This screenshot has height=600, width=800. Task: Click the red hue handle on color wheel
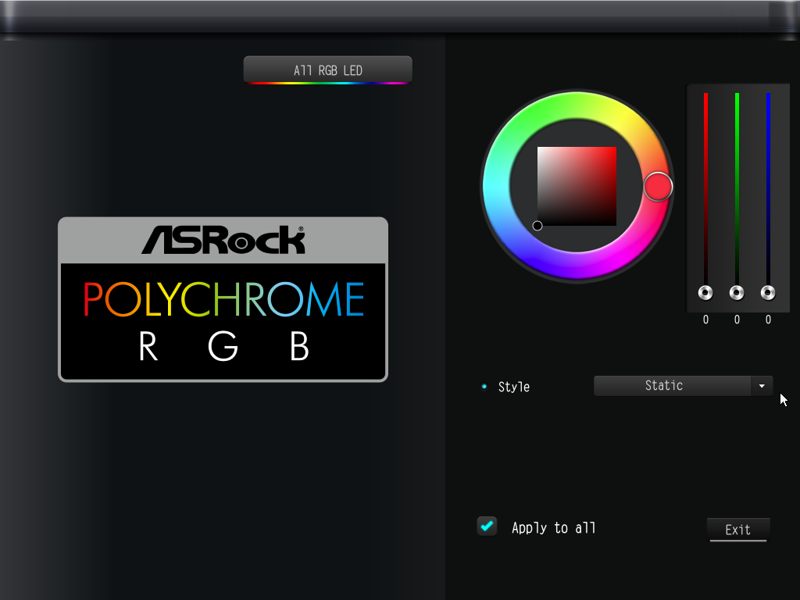coord(658,187)
